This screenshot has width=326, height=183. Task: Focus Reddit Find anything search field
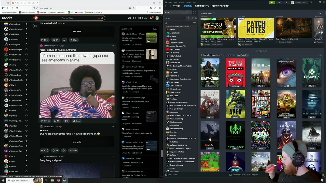click(x=67, y=18)
